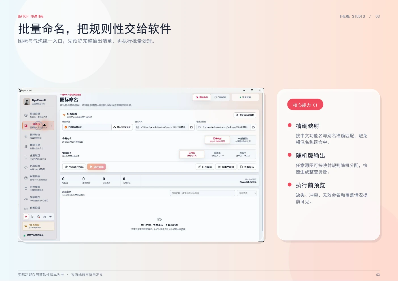Click the Pro 永久版 crown badge

pyautogui.click(x=38, y=226)
